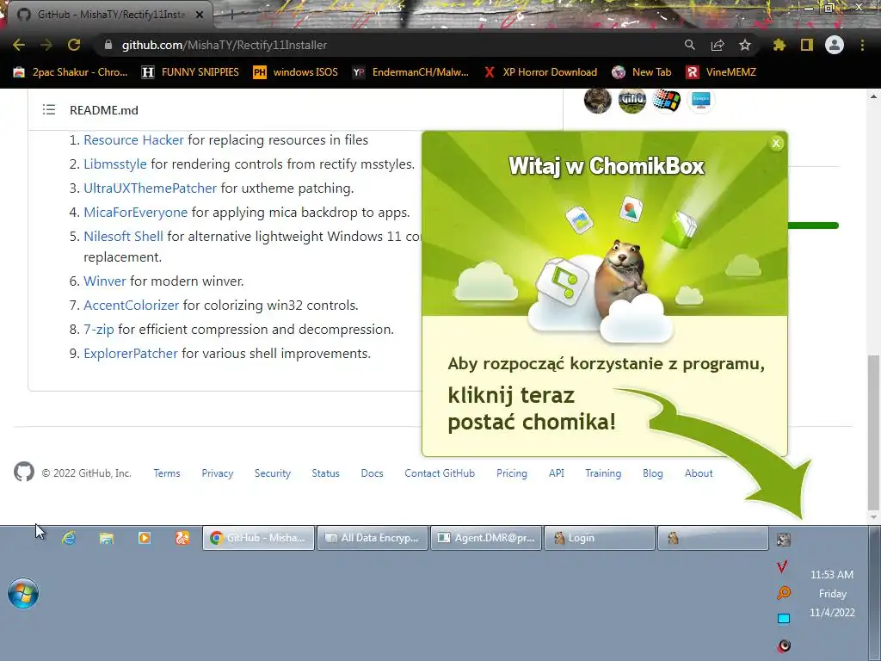Open Resource Hacker link
This screenshot has width=881, height=661.
coord(133,140)
